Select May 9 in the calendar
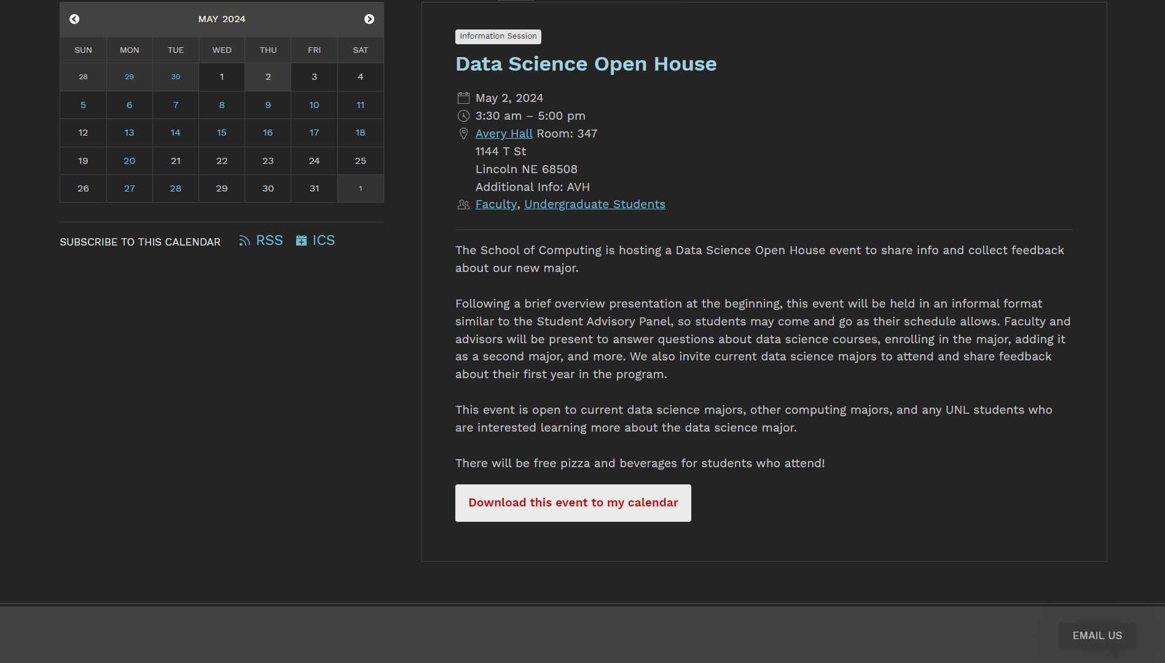The image size is (1165, 663). click(x=268, y=105)
